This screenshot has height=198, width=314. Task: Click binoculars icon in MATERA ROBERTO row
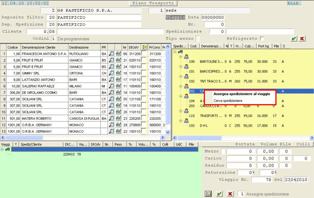point(118,118)
